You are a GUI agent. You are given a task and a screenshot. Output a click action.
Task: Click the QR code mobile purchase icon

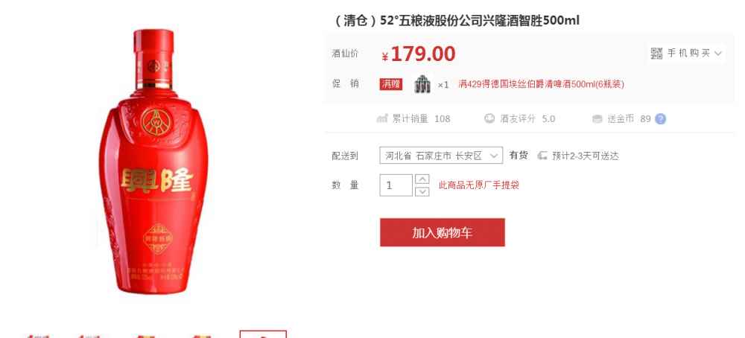656,54
